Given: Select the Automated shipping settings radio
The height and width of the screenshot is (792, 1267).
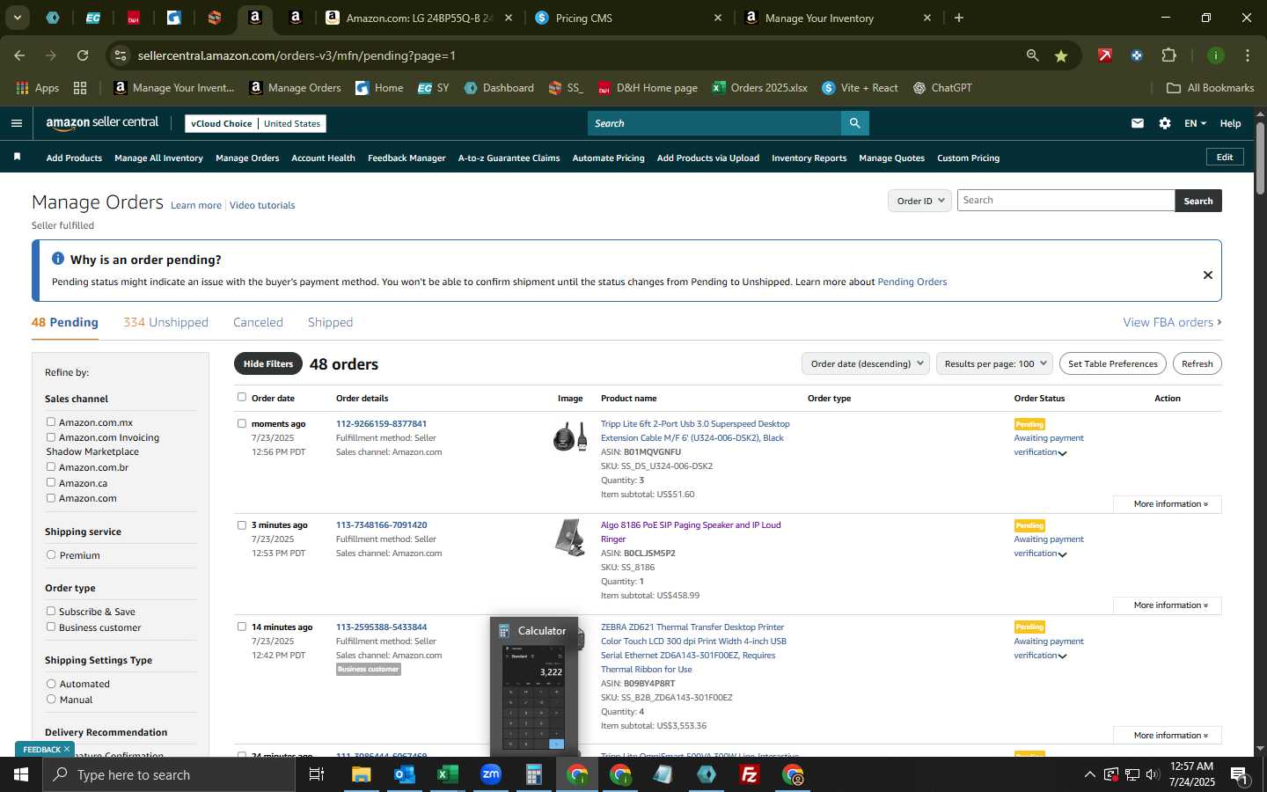Looking at the screenshot, I should (x=51, y=684).
